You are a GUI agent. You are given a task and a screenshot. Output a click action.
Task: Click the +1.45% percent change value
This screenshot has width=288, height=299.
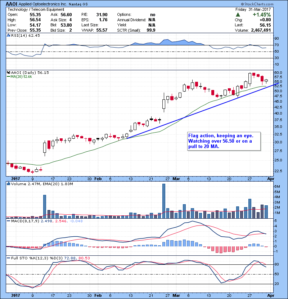point(262,15)
